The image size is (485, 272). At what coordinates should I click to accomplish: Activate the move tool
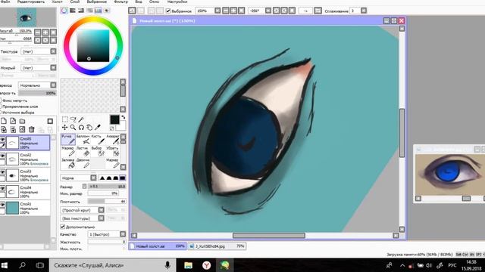pyautogui.click(x=64, y=128)
